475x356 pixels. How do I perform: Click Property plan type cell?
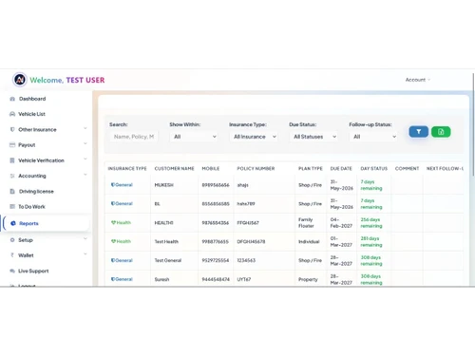308,279
